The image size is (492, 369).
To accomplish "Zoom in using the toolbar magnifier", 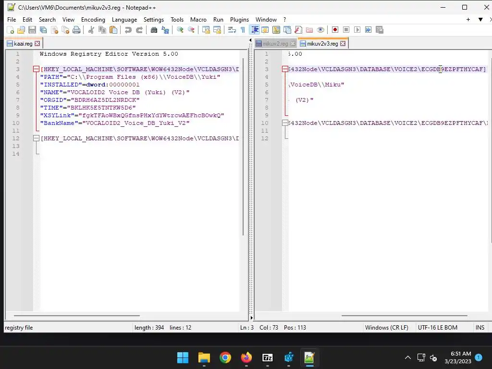I will click(x=180, y=30).
